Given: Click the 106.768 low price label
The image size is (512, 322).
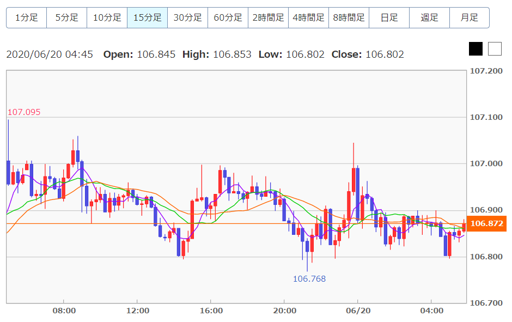Looking at the screenshot, I should 309,279.
